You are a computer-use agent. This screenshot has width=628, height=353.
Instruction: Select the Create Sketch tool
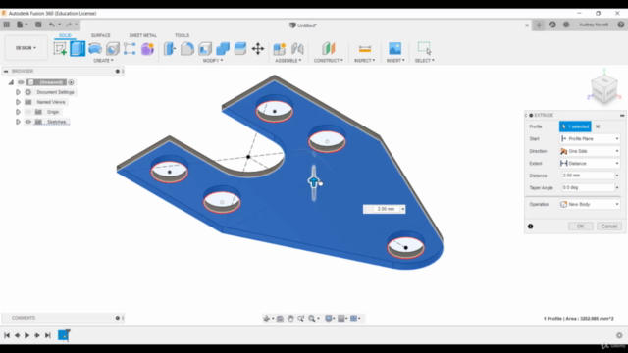(60, 49)
